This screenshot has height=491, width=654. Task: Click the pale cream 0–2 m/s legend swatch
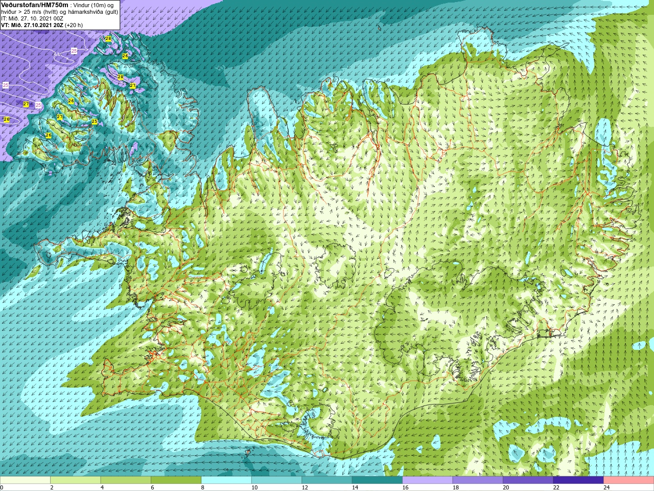point(25,480)
